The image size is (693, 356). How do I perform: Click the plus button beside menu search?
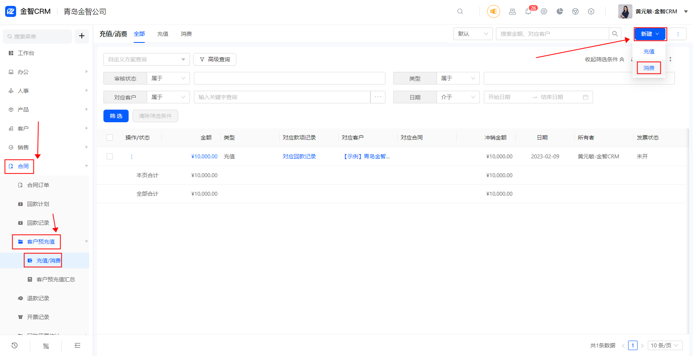[82, 36]
